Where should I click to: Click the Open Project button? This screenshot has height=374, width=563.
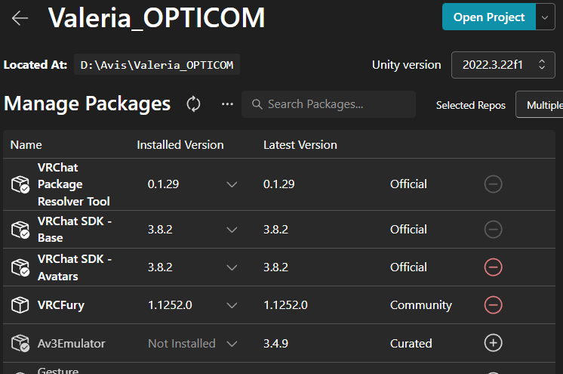point(488,17)
